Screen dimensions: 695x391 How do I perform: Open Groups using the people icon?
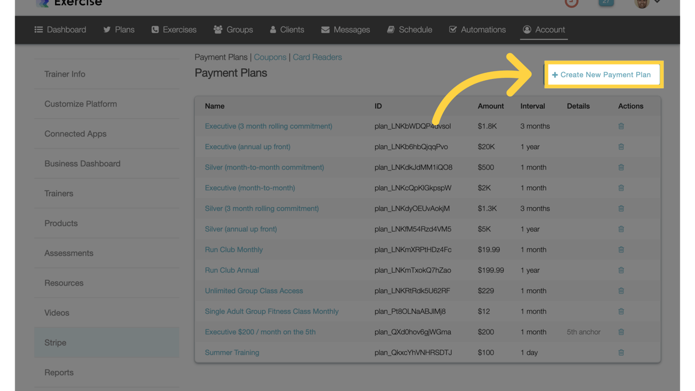[x=217, y=30]
